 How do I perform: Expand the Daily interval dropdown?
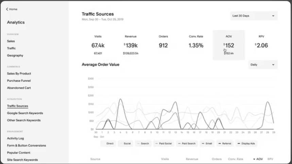pos(262,64)
